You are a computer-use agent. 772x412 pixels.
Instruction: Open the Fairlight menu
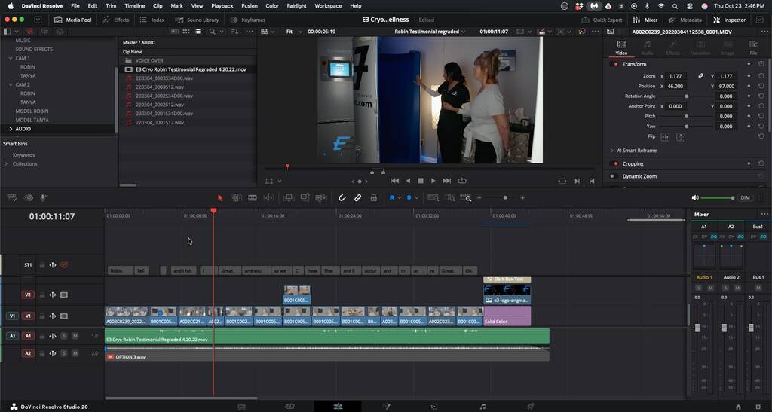coord(296,5)
